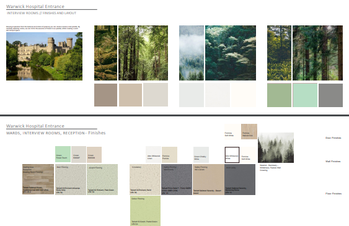Pick Formica Soft White swatch beside Natural Oak

point(232,131)
